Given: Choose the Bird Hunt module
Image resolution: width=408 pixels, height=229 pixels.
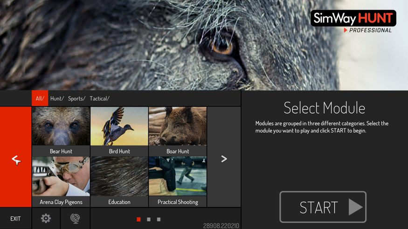Looking at the screenshot, I should pos(119,131).
